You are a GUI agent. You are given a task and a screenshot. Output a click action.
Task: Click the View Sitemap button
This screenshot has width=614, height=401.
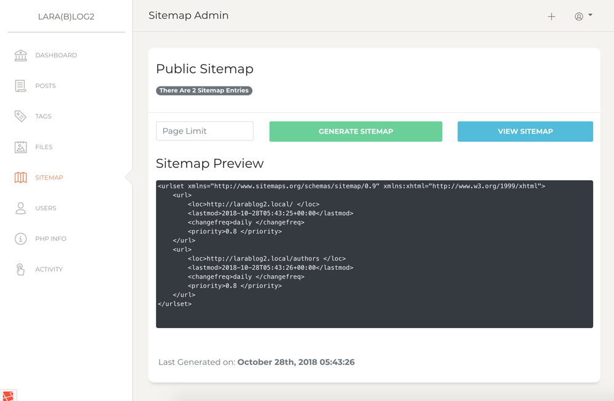tap(525, 131)
